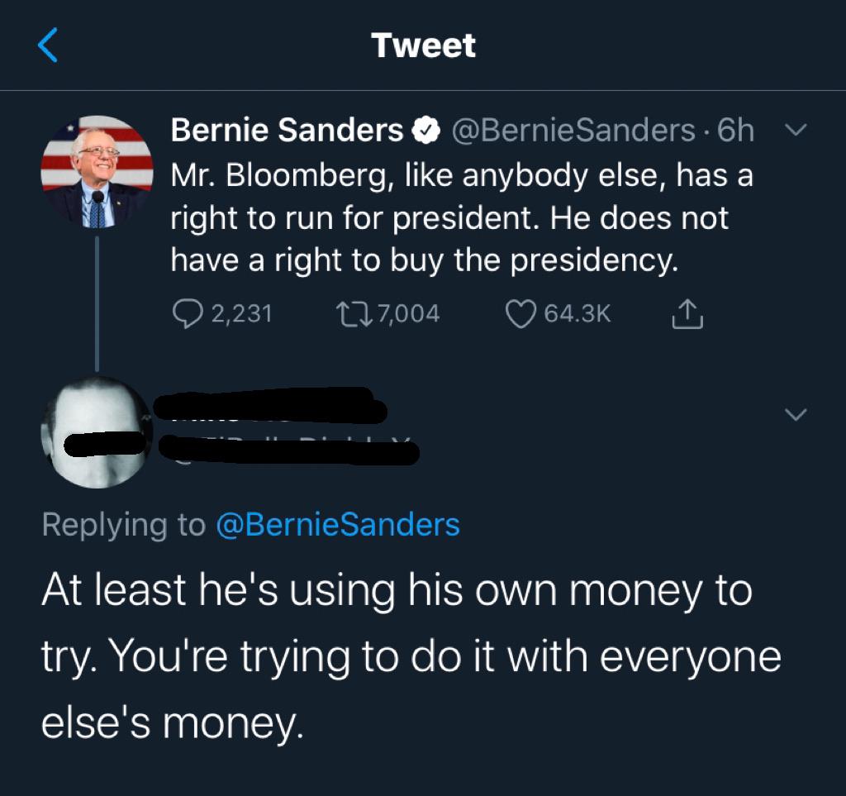
Task: Click the grey @BernieSanders handle beside the name
Action: pos(572,131)
